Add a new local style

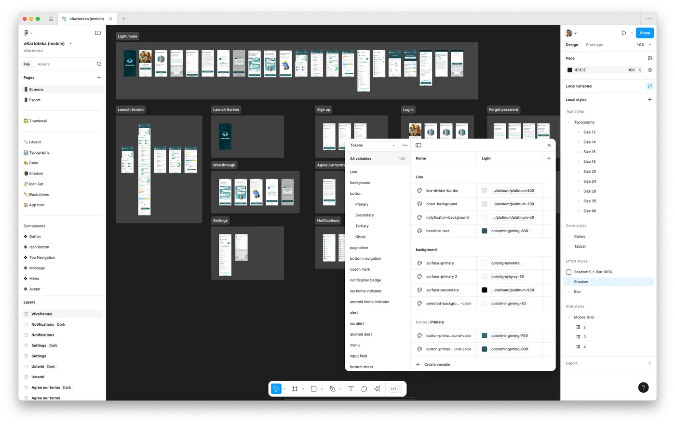(x=650, y=100)
